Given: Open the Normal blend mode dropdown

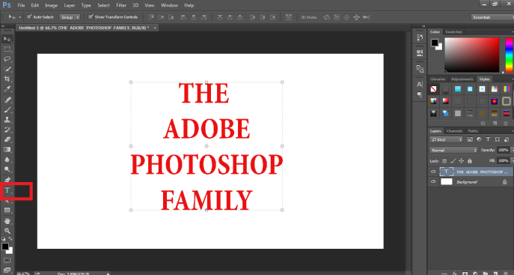Looking at the screenshot, I should pyautogui.click(x=453, y=150).
